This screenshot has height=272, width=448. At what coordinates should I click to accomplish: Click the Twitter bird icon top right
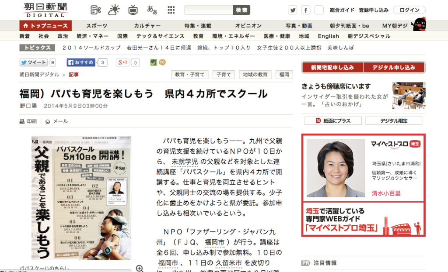tap(293, 10)
